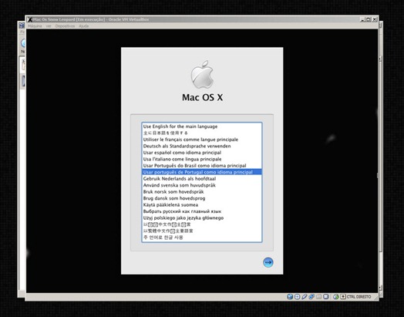The width and height of the screenshot is (404, 317).
Task: Select the Japanese language row
Action: [202, 133]
